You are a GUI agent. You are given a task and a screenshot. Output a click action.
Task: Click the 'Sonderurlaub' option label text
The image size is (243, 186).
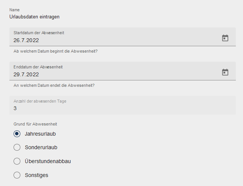click(x=41, y=147)
